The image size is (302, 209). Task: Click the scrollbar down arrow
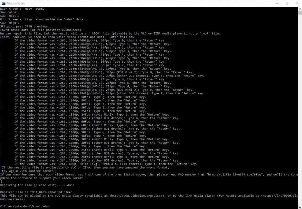pos(300,207)
